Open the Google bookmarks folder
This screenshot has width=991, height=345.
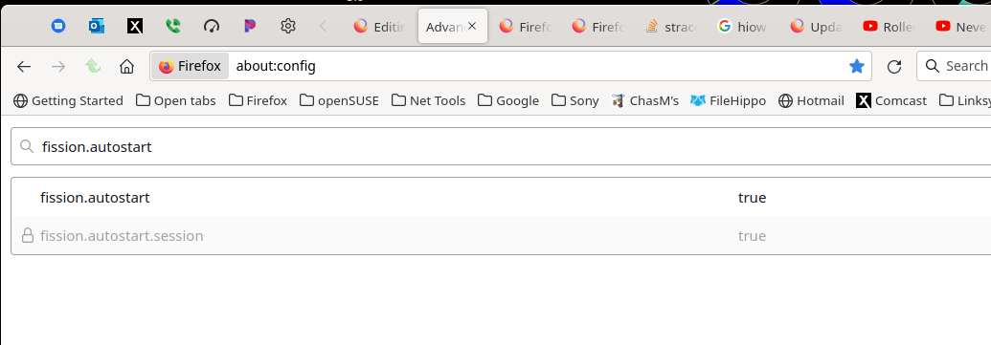point(508,101)
